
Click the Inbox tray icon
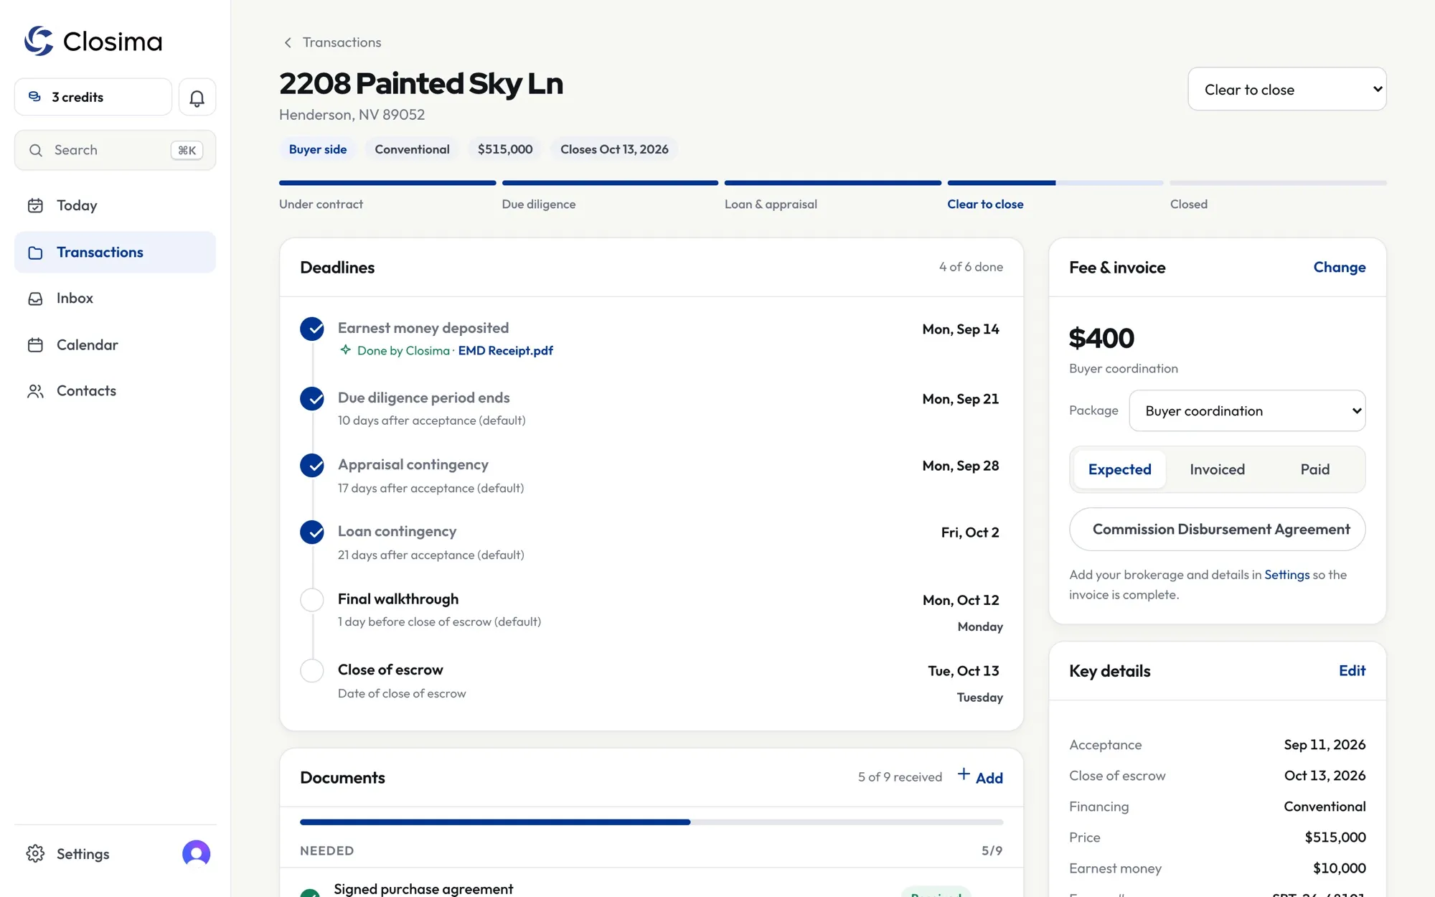click(35, 299)
